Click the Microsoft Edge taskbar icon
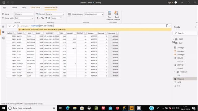The height and width of the screenshot is (111, 198). pos(68,108)
